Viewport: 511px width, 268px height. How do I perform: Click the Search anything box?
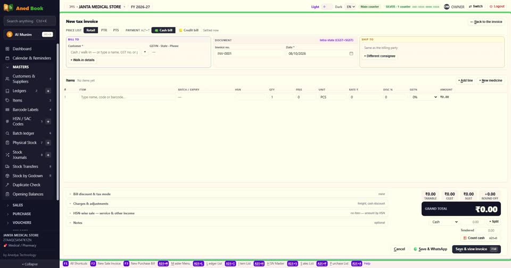[30, 21]
